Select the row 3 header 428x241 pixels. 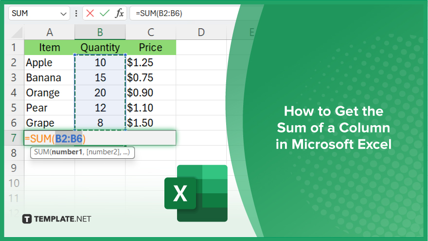click(14, 77)
